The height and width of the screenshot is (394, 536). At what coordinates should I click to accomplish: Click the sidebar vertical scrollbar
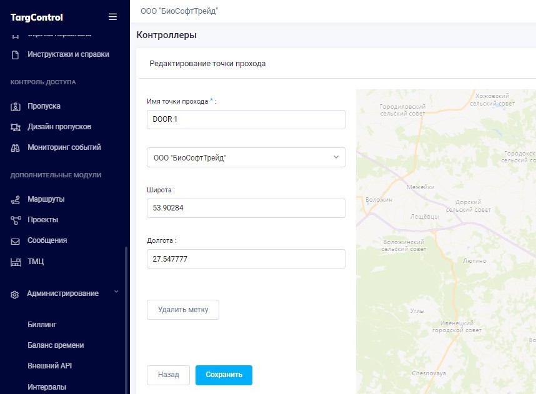(x=126, y=320)
